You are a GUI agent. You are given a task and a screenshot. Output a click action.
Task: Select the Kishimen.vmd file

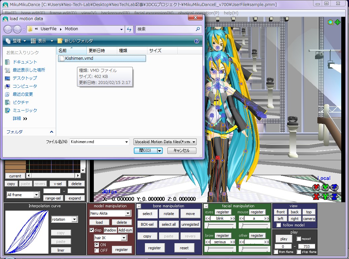[x=102, y=58]
